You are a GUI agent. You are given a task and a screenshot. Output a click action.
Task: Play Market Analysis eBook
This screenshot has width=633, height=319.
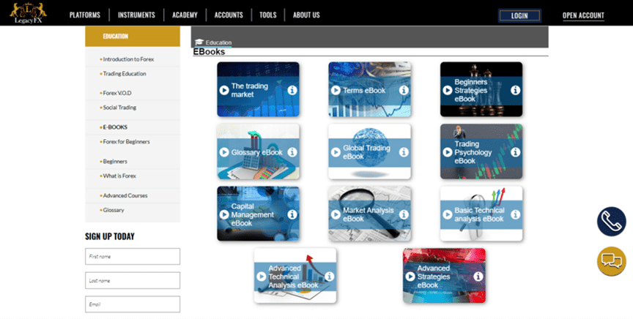(x=336, y=214)
